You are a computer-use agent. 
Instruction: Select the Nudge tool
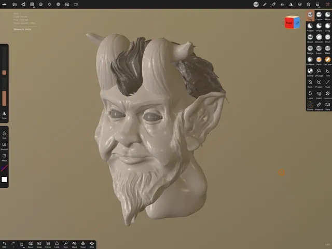(310, 50)
